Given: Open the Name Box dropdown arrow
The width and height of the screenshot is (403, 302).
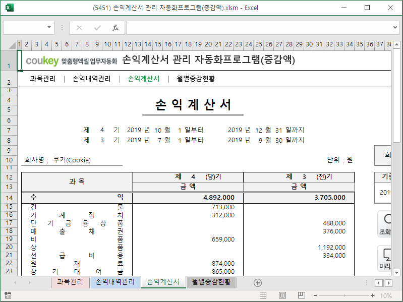Looking at the screenshot, I should pyautogui.click(x=49, y=27).
